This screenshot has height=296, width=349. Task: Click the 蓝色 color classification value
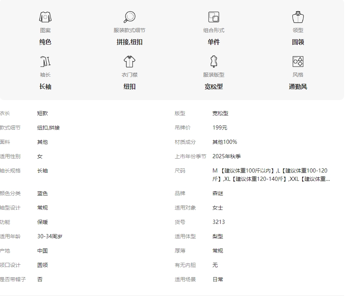[42, 193]
